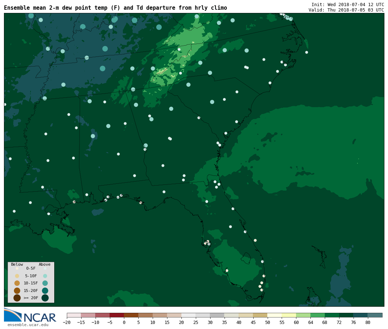Click the '50' colorbar tick label
Screen dimensions: 388x329
pyautogui.click(x=268, y=322)
